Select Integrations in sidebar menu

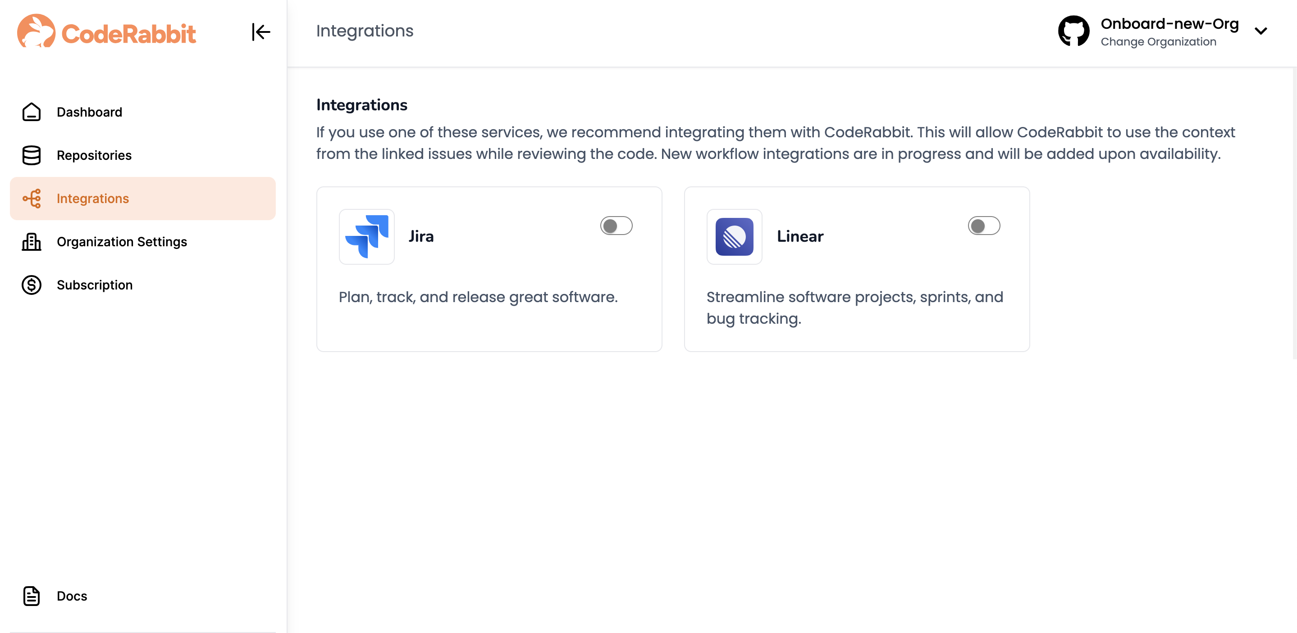(142, 198)
